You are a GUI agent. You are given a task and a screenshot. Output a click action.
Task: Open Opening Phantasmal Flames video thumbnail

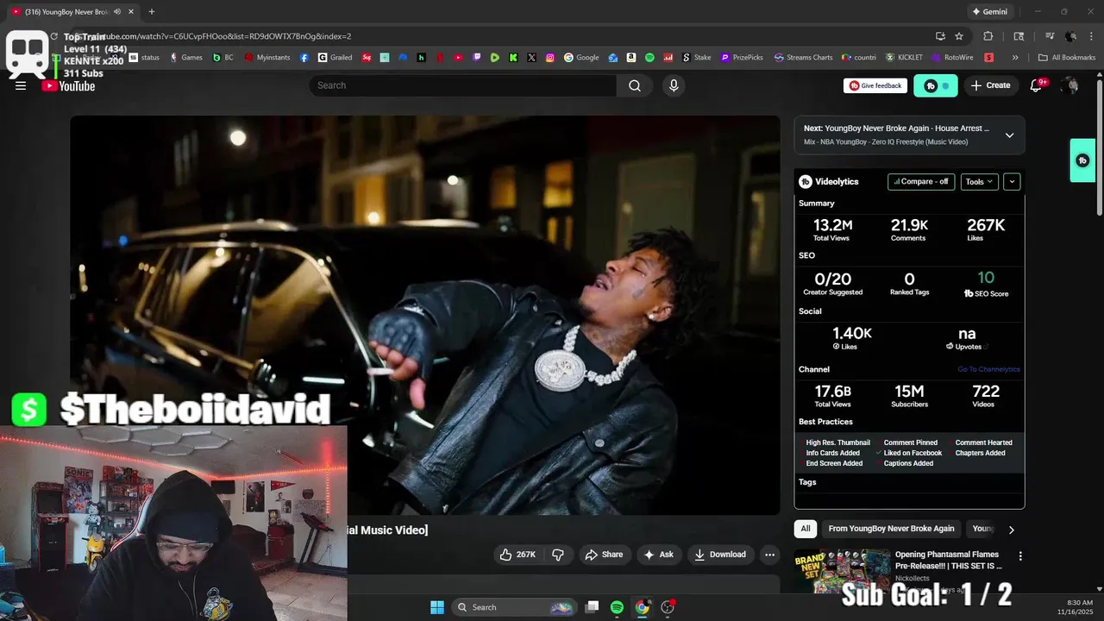pos(843,571)
